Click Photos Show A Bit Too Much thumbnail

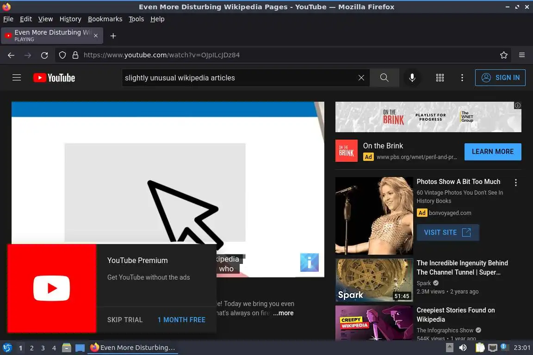[x=374, y=215]
